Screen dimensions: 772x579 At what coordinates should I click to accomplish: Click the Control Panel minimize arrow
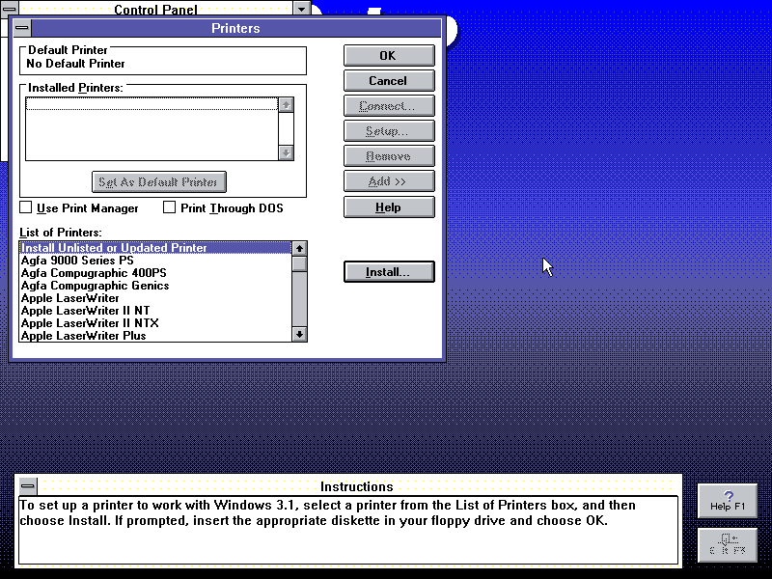click(x=302, y=9)
